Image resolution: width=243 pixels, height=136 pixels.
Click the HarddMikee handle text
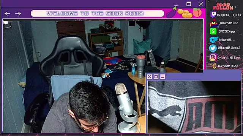pyautogui.click(x=228, y=66)
